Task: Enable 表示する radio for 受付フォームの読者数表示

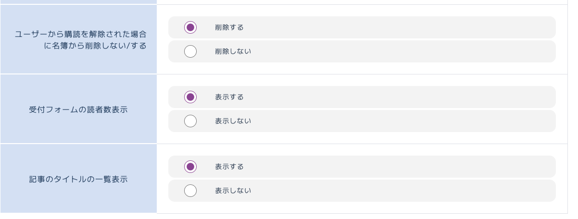Action: (x=190, y=97)
